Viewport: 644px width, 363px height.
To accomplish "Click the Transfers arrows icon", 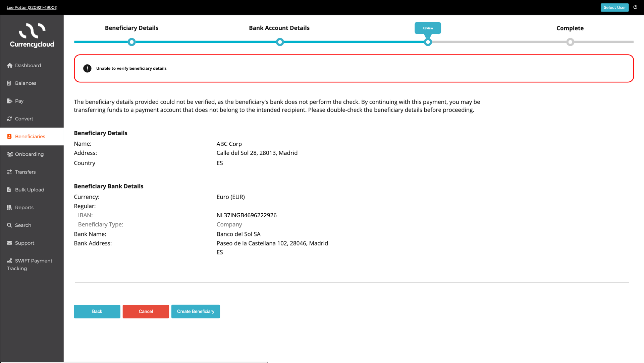I will (9, 172).
